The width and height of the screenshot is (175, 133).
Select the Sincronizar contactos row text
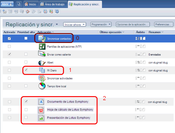tap(59, 38)
